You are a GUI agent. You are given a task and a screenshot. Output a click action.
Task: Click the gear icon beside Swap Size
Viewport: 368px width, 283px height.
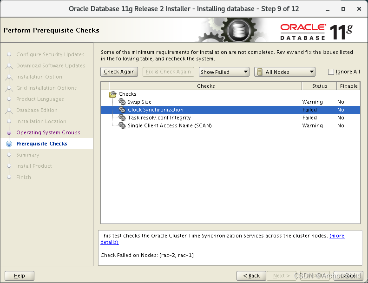[122, 102]
